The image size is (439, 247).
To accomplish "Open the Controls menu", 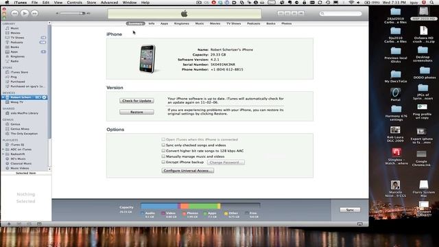I will (x=75, y=3).
